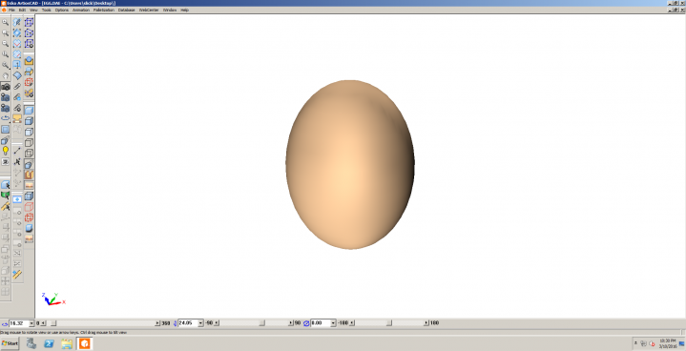Open the Options menu
Screen dimensions: 686x351
(x=62, y=10)
